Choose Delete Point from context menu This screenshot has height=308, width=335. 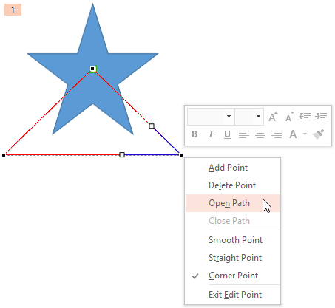point(232,185)
